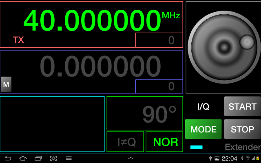Tap the image notification icon

click(x=217, y=159)
